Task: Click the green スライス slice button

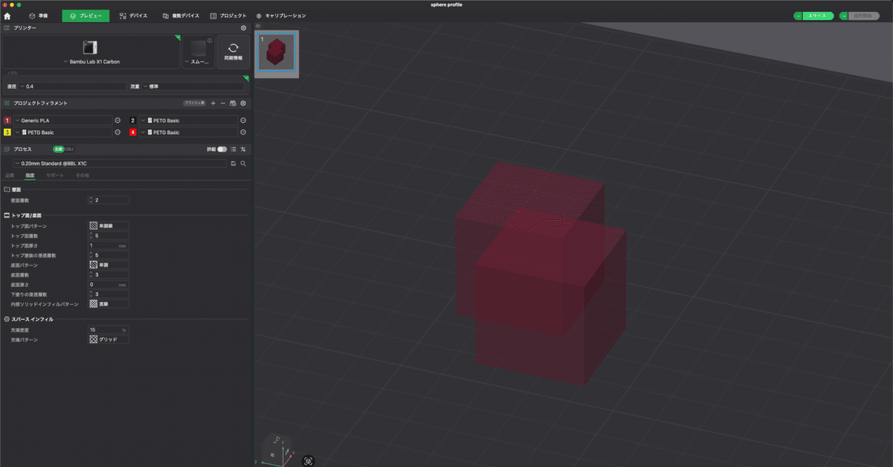Action: click(x=818, y=16)
